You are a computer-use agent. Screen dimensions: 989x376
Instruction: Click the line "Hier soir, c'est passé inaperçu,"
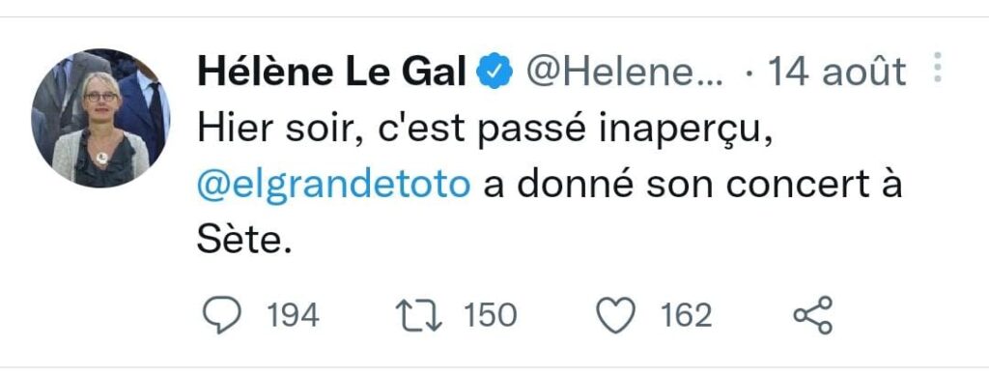pos(485,130)
